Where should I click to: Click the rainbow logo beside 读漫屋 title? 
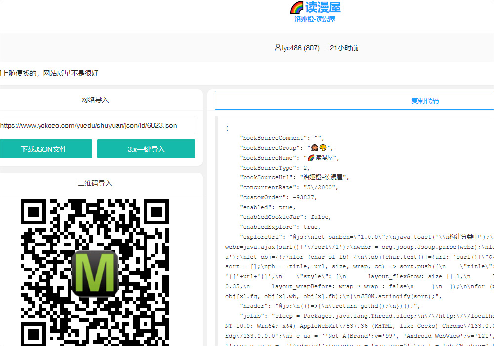point(297,7)
